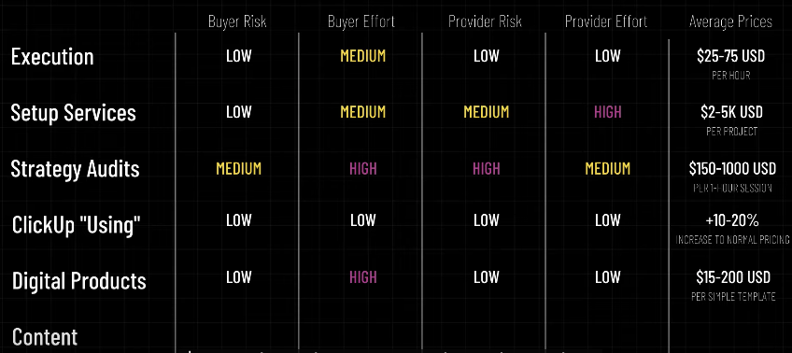Click the Provider Effort column header
This screenshot has width=792, height=353.
[x=606, y=21]
